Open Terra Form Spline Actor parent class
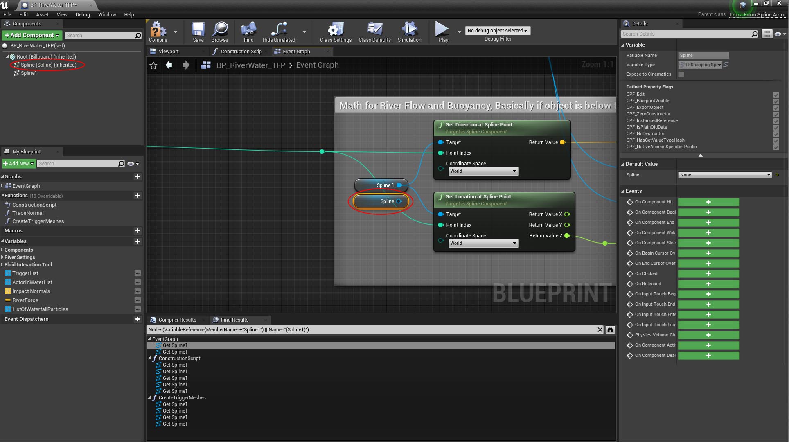 pos(757,14)
